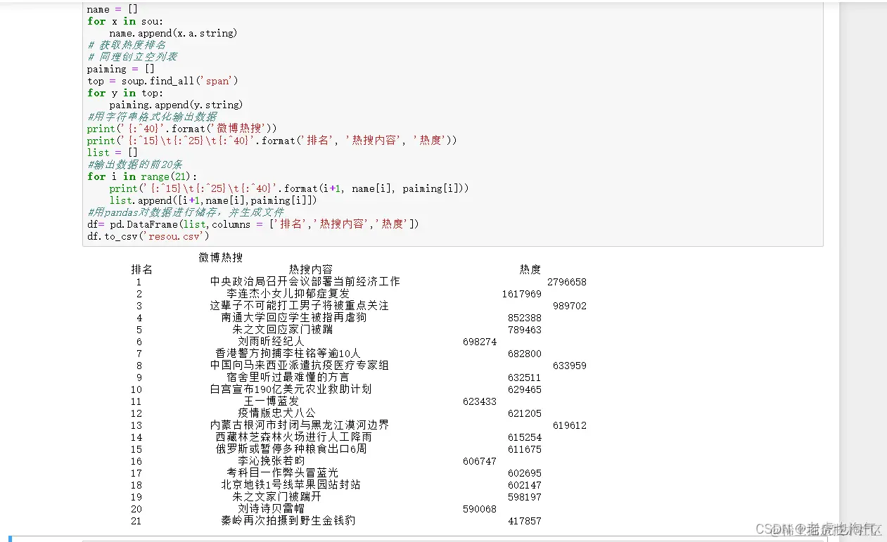Click the 'list.append([i+1,name[i],paiming[i]])' line

(213, 200)
